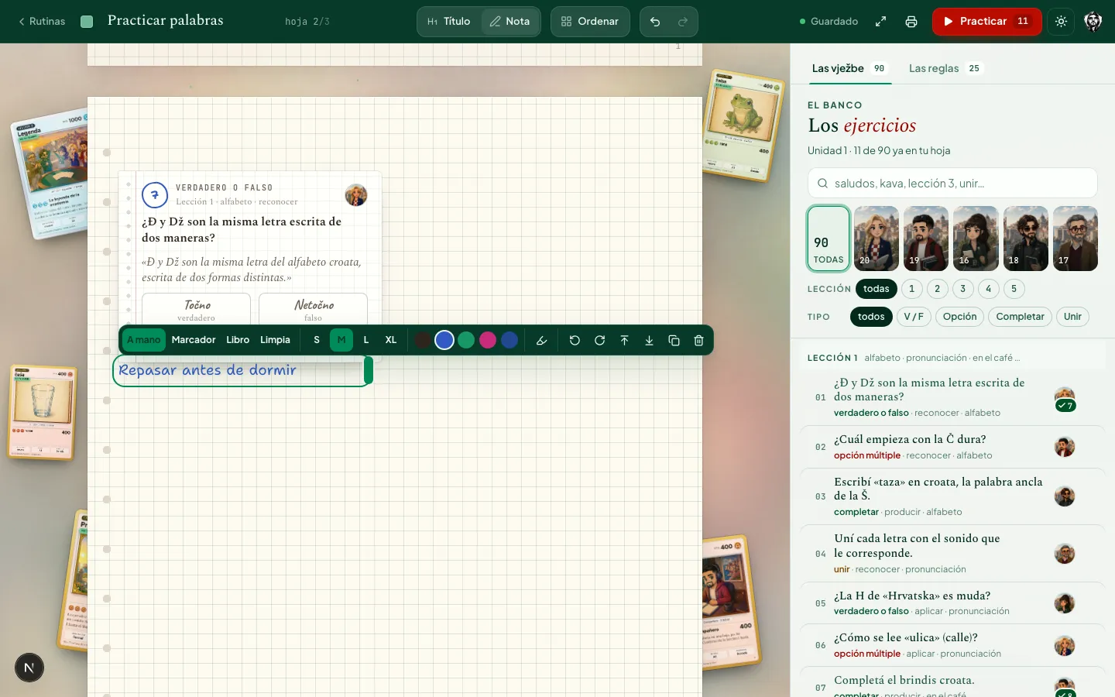Filter by the character thumbnail with 20
Viewport: 1115px width, 697px height.
[877, 239]
